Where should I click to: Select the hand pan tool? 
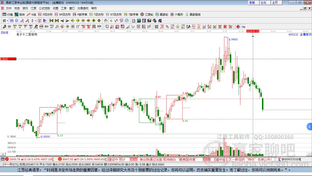click(x=106, y=21)
